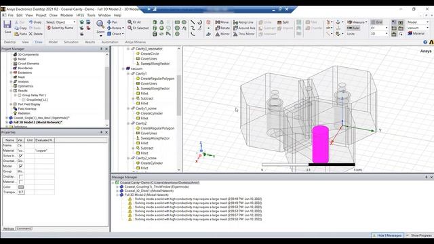This screenshot has height=244, width=434.
Task: Click the magenta cylinder in 3D view
Action: click(x=321, y=144)
